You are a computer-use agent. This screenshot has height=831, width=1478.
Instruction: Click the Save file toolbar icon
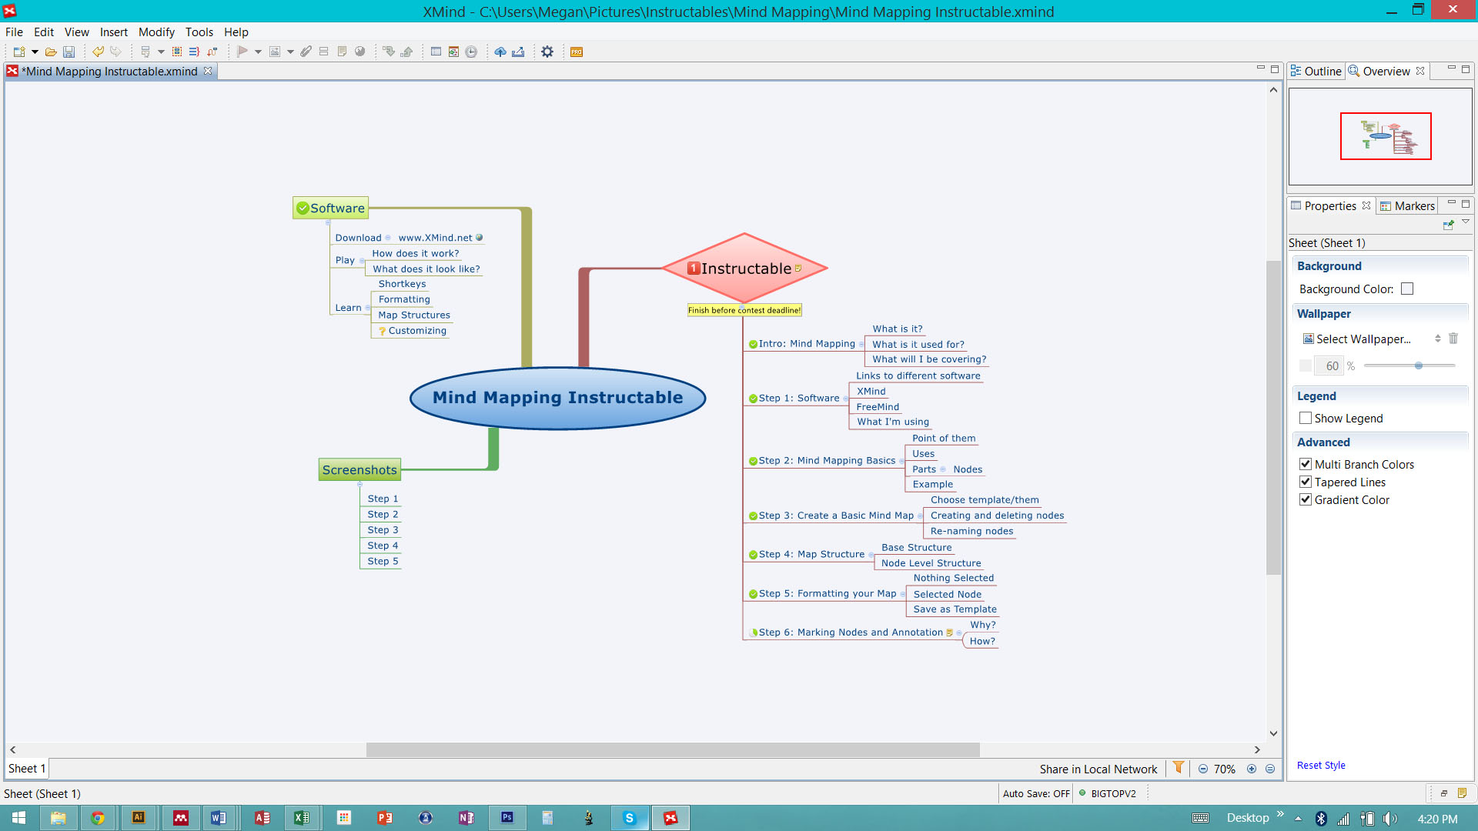click(69, 52)
